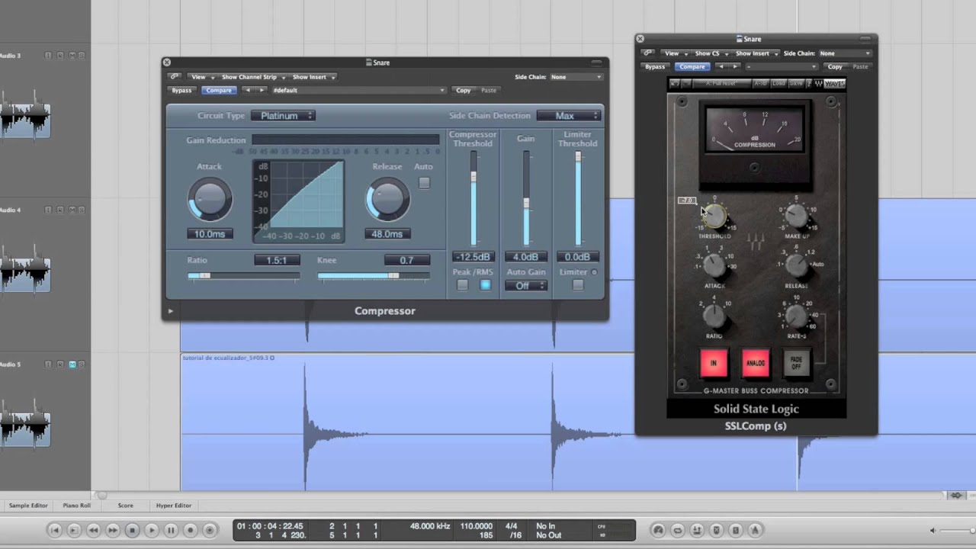Screen dimensions: 976x549
Task: Click the WAVES logo button
Action: (834, 83)
